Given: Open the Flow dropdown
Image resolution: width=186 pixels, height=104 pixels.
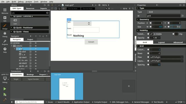Looking at the screenshot, I should tap(167, 57).
